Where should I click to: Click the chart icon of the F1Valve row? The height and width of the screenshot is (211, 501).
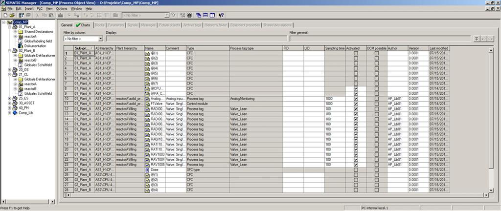point(147,104)
